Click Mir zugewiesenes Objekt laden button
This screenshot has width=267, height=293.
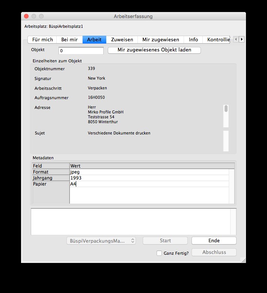154,50
